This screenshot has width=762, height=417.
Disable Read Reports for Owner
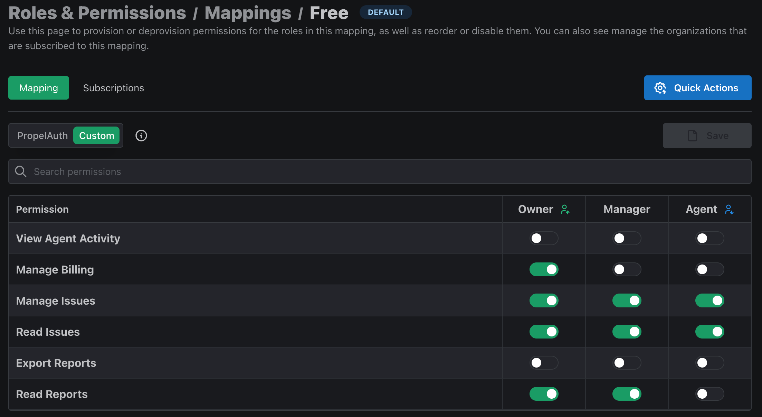click(x=544, y=394)
